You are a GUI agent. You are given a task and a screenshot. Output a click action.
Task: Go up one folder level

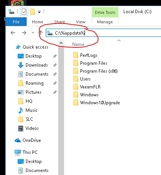(x=41, y=33)
